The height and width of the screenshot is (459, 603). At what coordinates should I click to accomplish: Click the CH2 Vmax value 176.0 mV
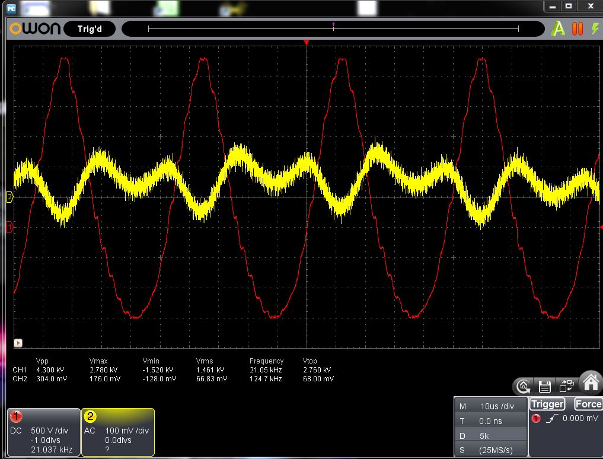pos(105,378)
